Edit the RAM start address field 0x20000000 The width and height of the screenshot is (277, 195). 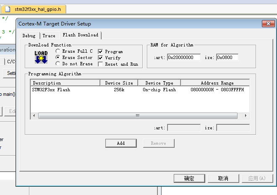(x=184, y=57)
